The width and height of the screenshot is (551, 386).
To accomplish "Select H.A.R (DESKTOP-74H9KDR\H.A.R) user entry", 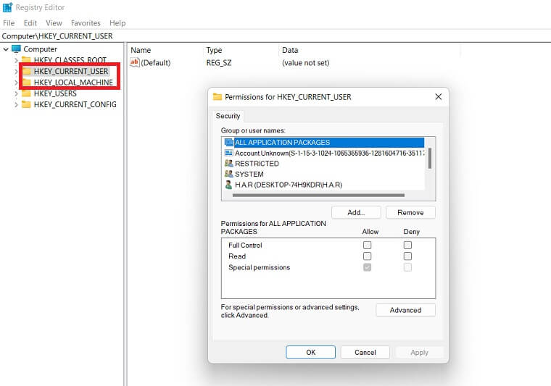I will pos(289,185).
